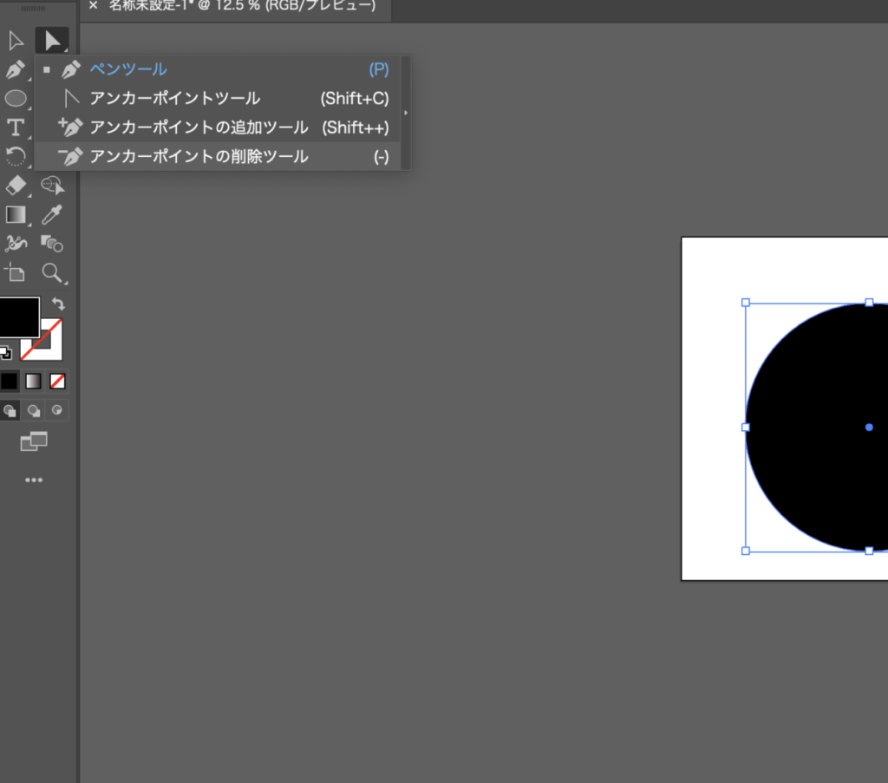Click bottom anchor point of circle
Screen dimensions: 888x783
click(x=869, y=551)
